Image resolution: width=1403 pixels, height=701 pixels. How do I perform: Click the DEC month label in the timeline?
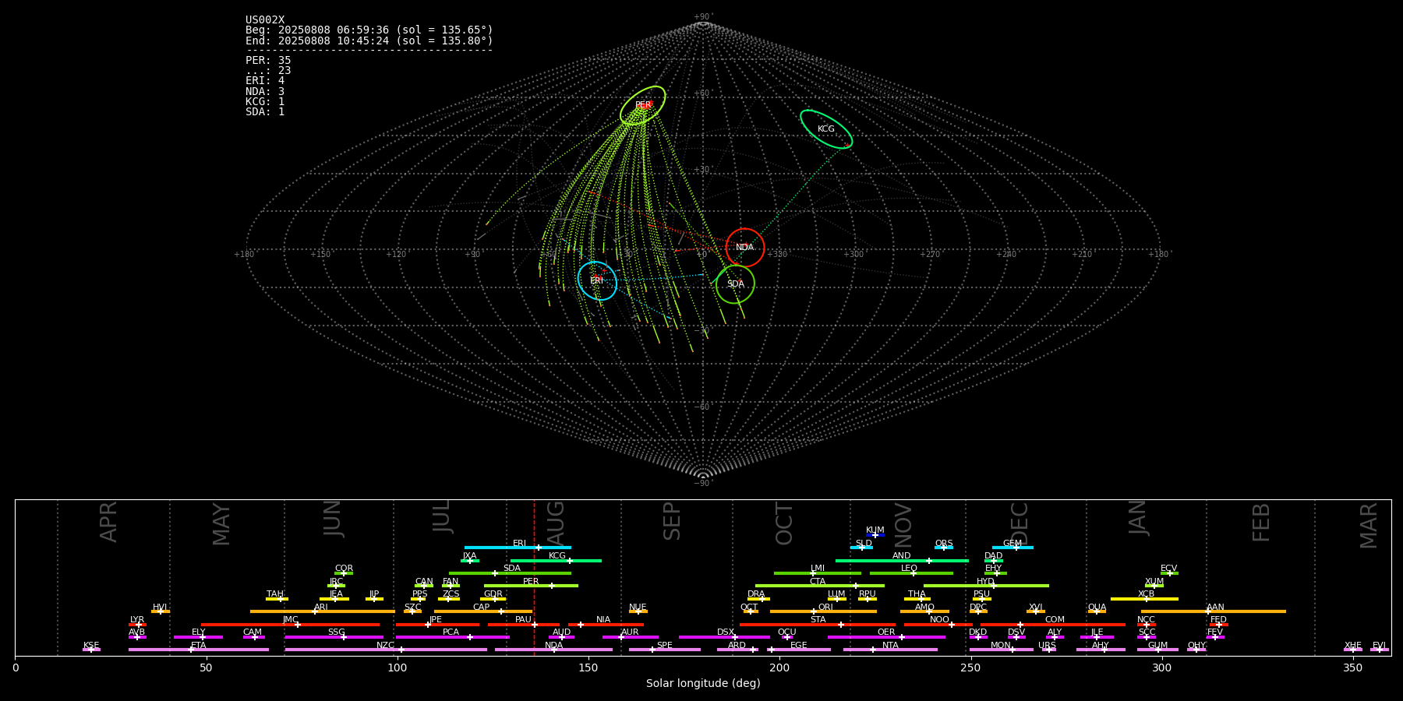(1020, 523)
